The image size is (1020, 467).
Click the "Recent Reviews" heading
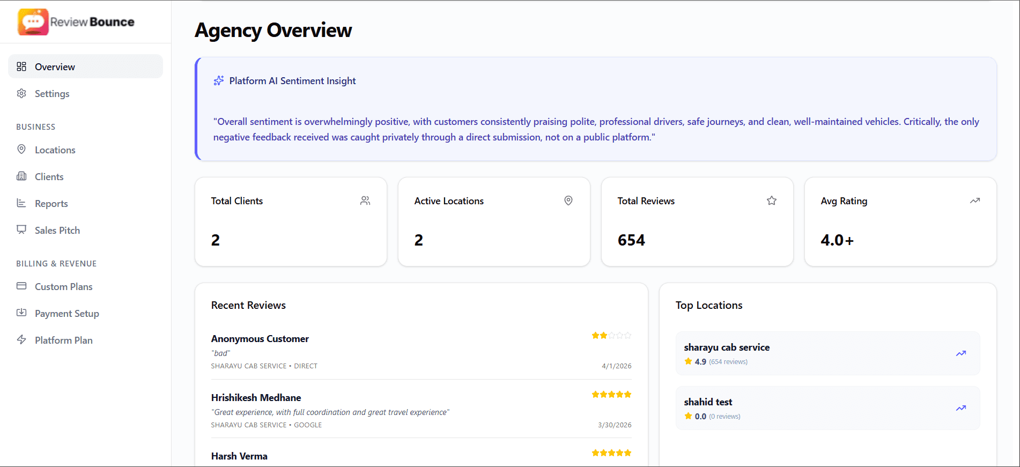point(248,305)
